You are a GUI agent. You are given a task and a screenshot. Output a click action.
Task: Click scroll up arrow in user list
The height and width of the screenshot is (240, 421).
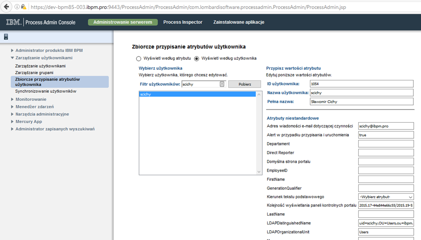pos(259,95)
